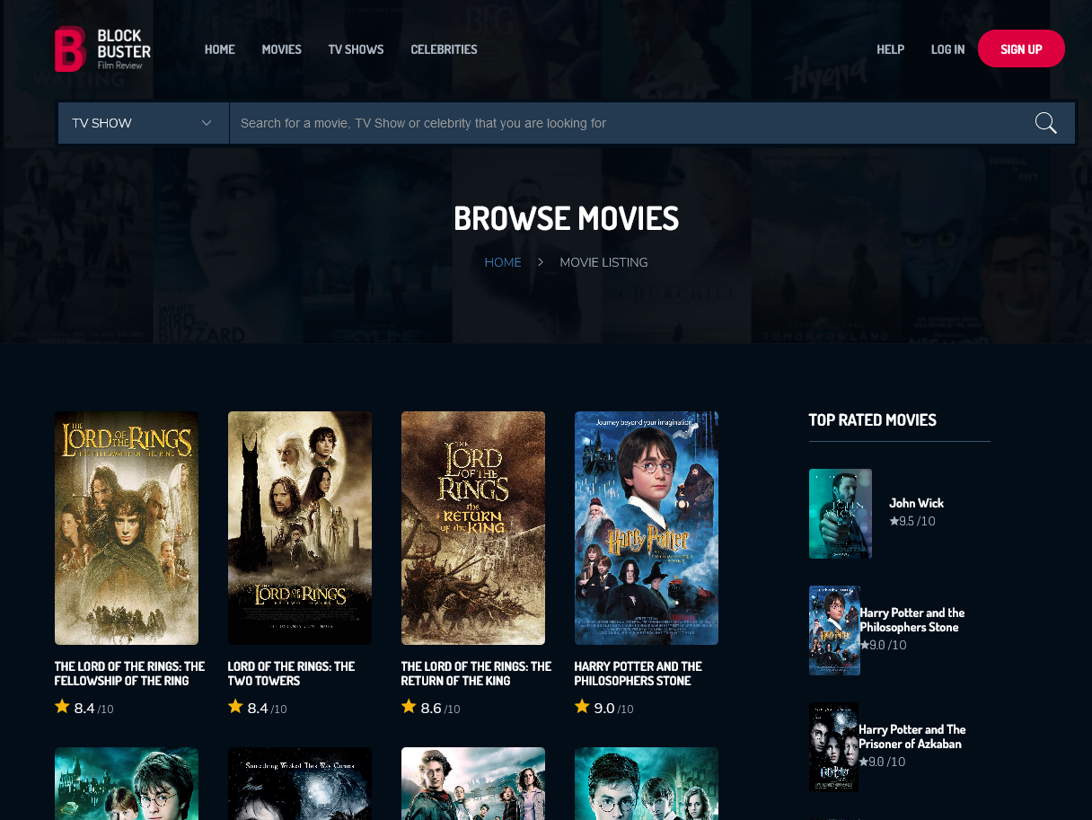
Task: Click the star icon beside 9.0 grid rating
Action: [582, 707]
